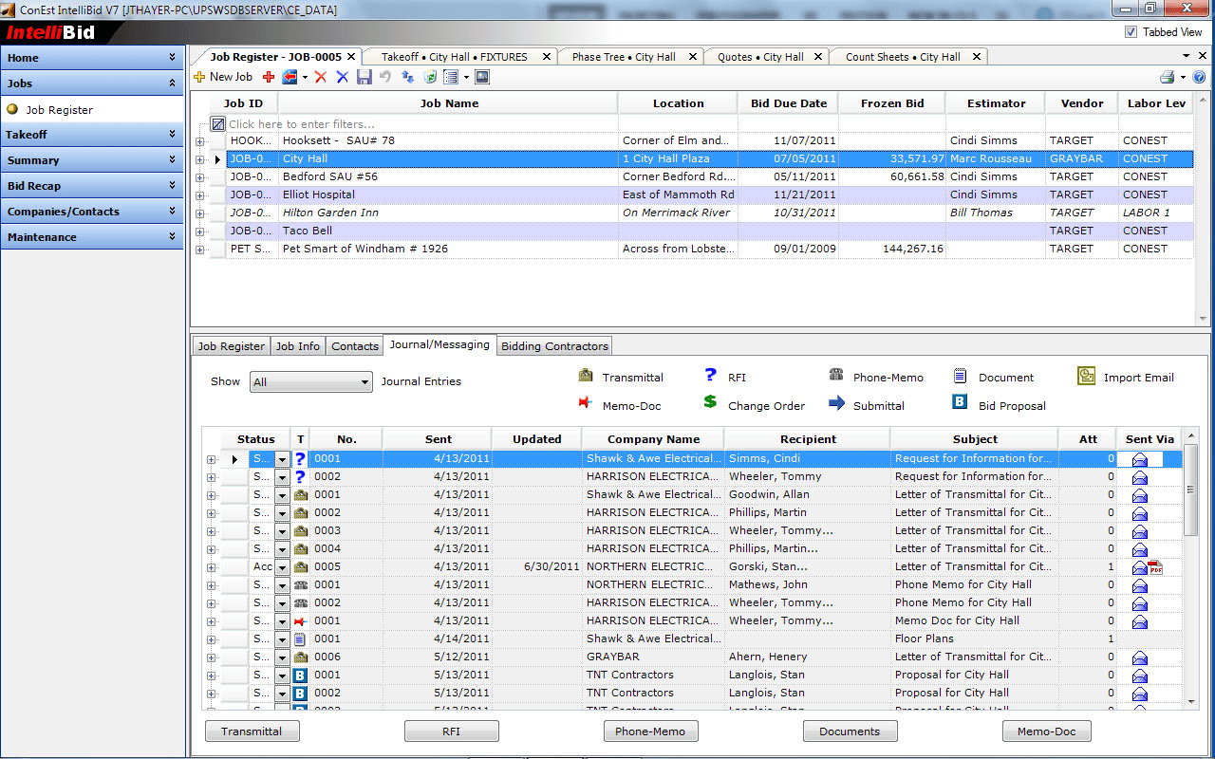Click the job filter input row
1215x759 pixels.
[701, 123]
